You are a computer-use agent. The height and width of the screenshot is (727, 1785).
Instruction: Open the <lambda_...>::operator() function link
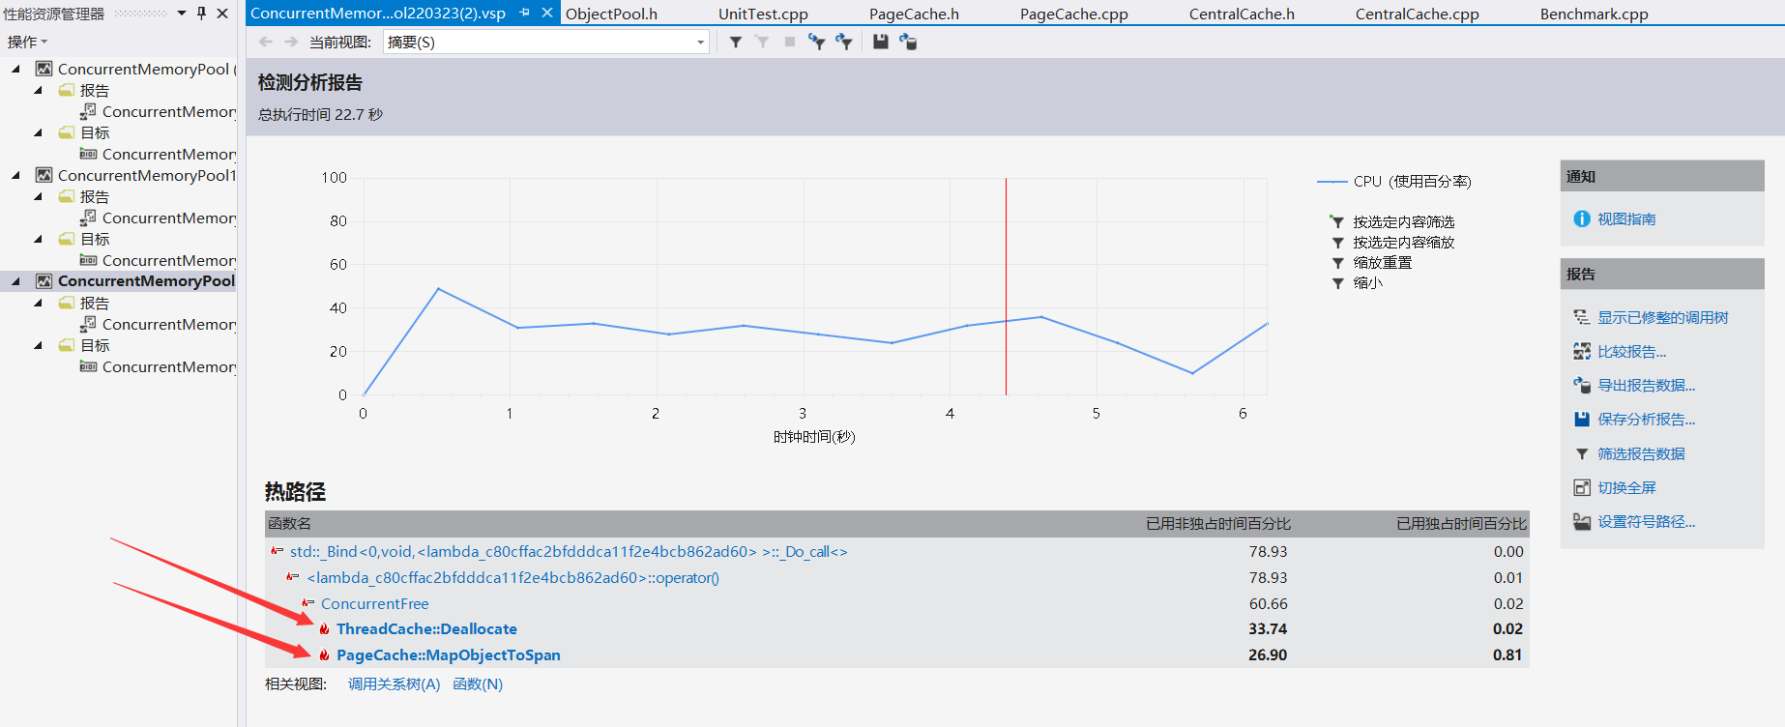pos(512,578)
